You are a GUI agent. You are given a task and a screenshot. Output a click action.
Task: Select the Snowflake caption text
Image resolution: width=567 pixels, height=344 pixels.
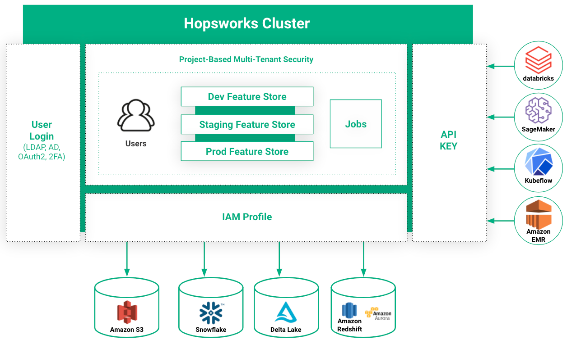211,330
